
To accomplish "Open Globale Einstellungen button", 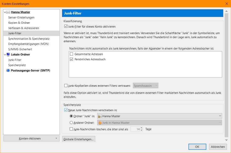I will point(79,139).
